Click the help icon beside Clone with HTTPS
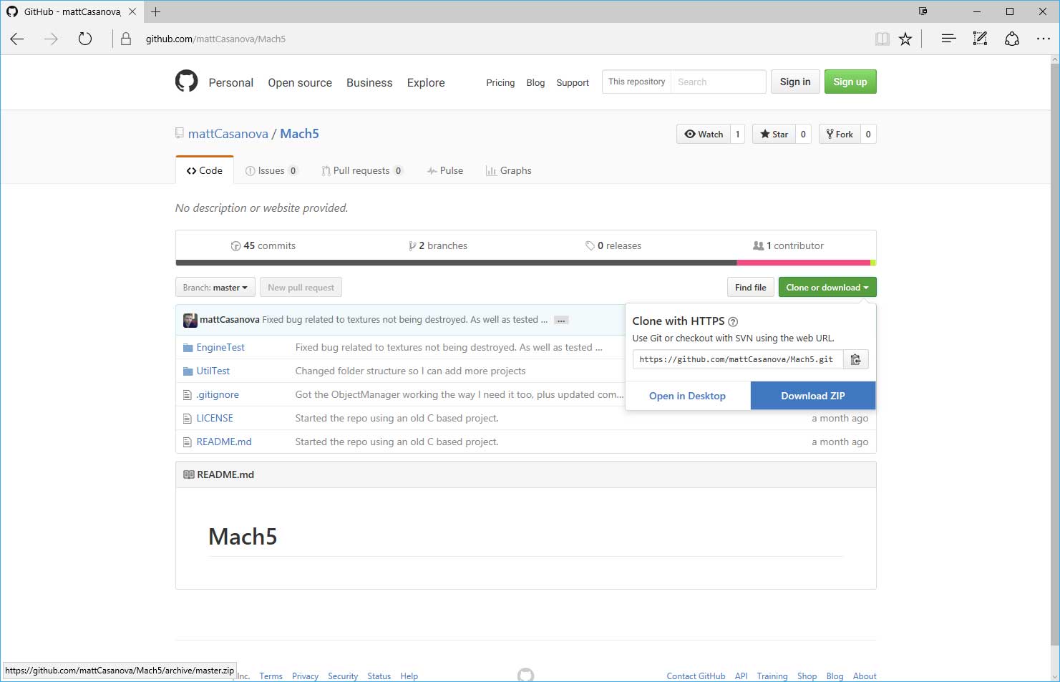The width and height of the screenshot is (1060, 682). [733, 322]
